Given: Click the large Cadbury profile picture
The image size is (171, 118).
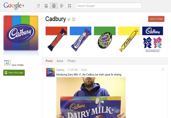Looking at the screenshot, I should (x=21, y=33).
